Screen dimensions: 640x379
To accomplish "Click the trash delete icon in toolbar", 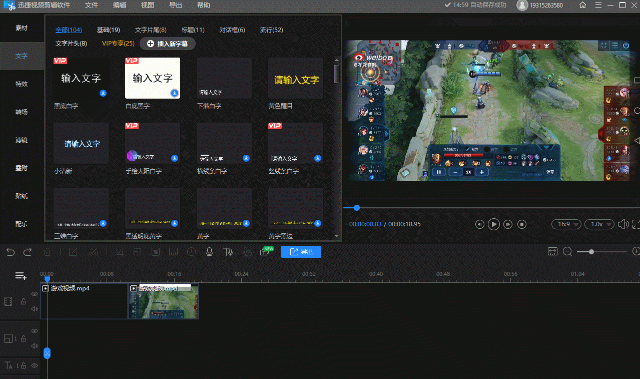I will [x=48, y=252].
